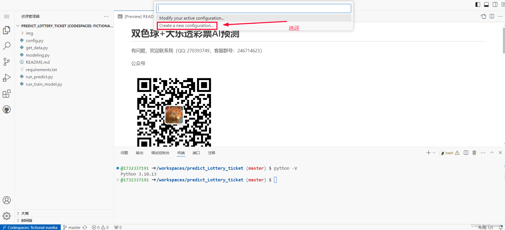Open the Search view
This screenshot has height=230, width=505.
click(7, 46)
